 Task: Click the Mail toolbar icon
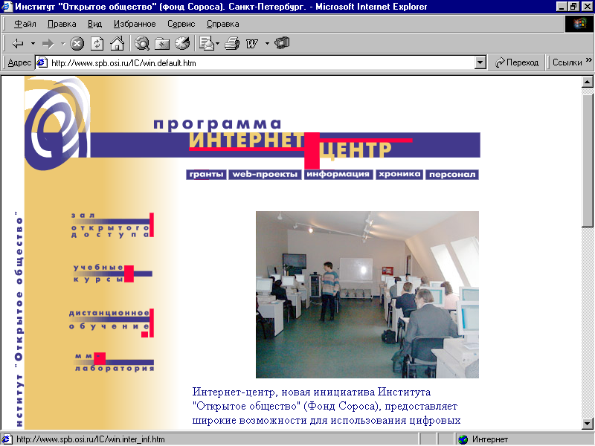[x=207, y=43]
